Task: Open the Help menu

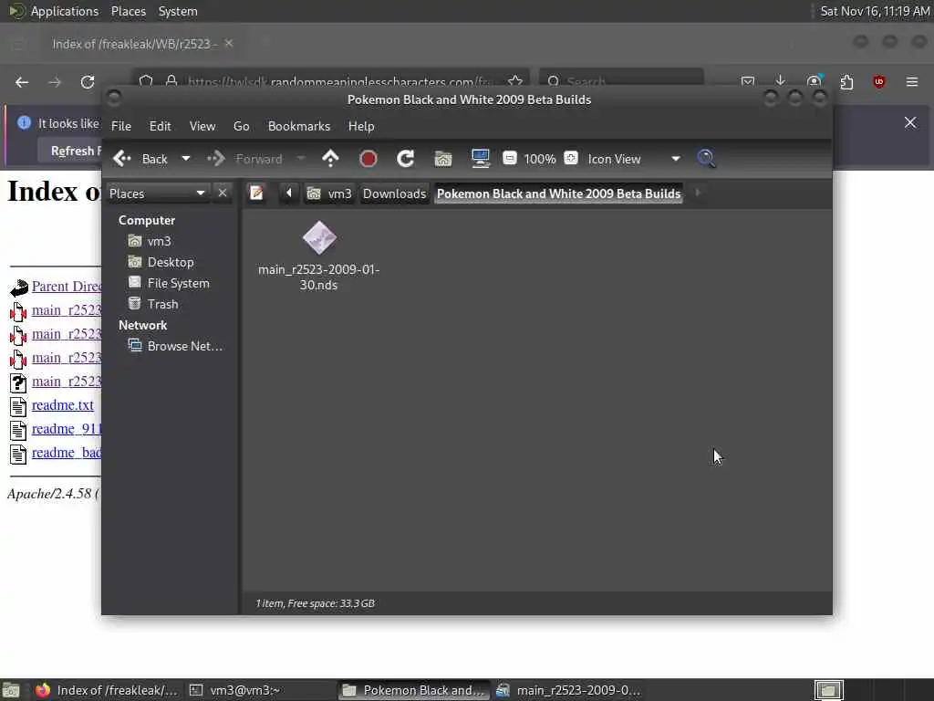Action: click(x=361, y=126)
